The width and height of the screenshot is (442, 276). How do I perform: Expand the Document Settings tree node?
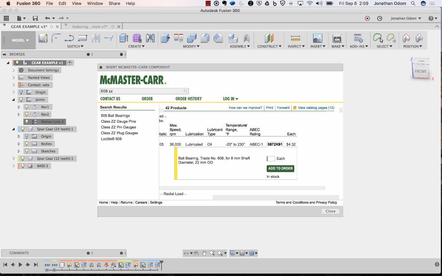coord(13,70)
